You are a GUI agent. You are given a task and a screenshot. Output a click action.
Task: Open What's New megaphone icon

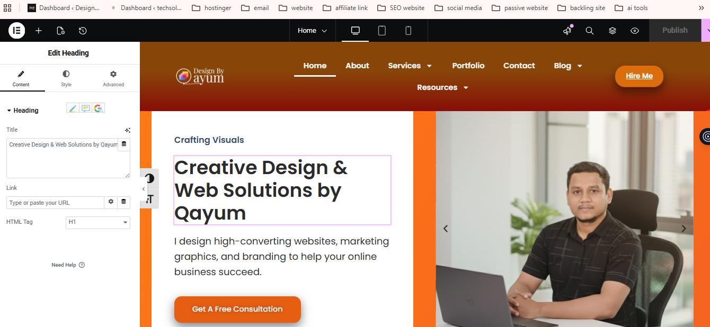[567, 31]
